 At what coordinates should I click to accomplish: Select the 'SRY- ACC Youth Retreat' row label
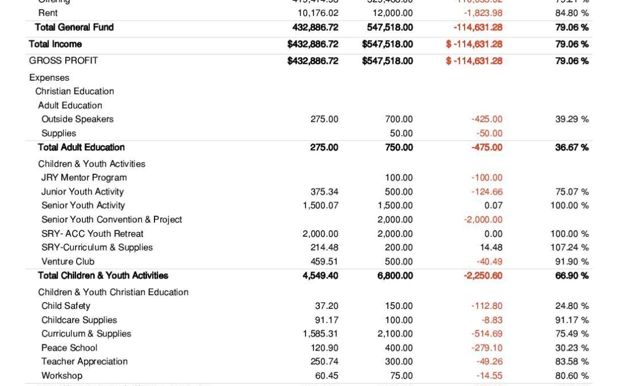[x=92, y=234]
